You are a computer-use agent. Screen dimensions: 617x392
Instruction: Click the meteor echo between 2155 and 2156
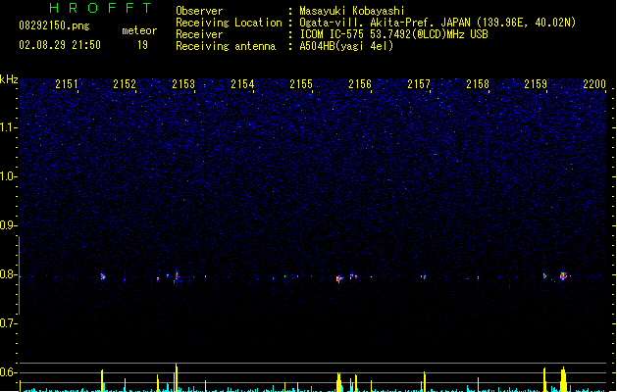(x=339, y=278)
